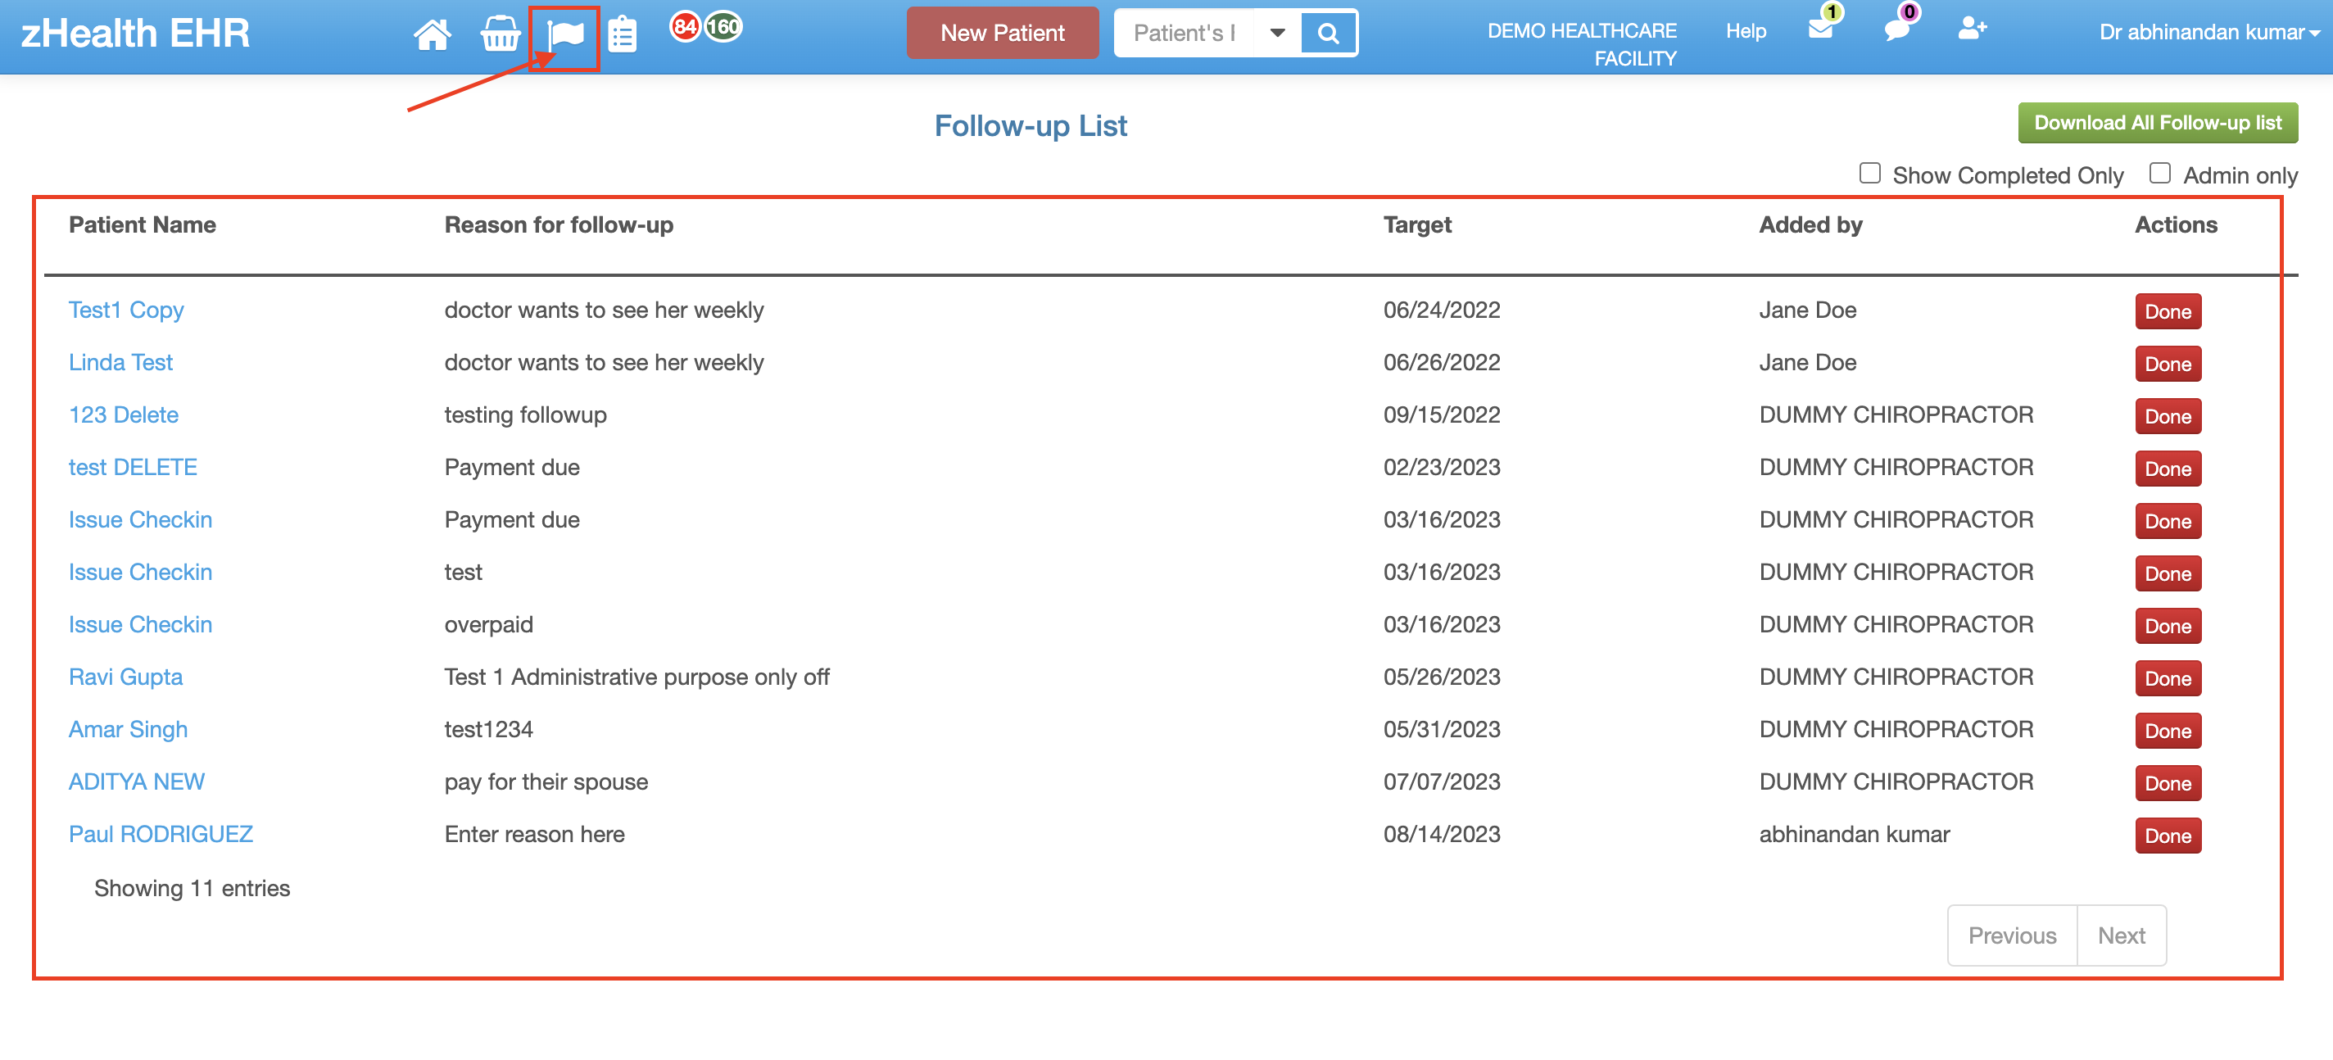Open Dr abhinandan kumar user menu
Screen dimensions: 2333x1060
click(x=2208, y=33)
